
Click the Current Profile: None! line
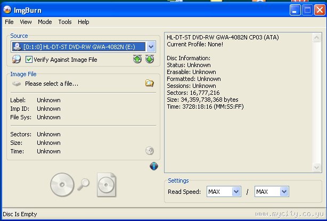pyautogui.click(x=195, y=44)
